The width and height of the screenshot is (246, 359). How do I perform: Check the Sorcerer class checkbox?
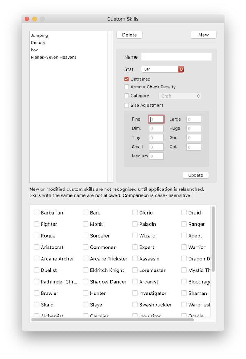(x=85, y=235)
